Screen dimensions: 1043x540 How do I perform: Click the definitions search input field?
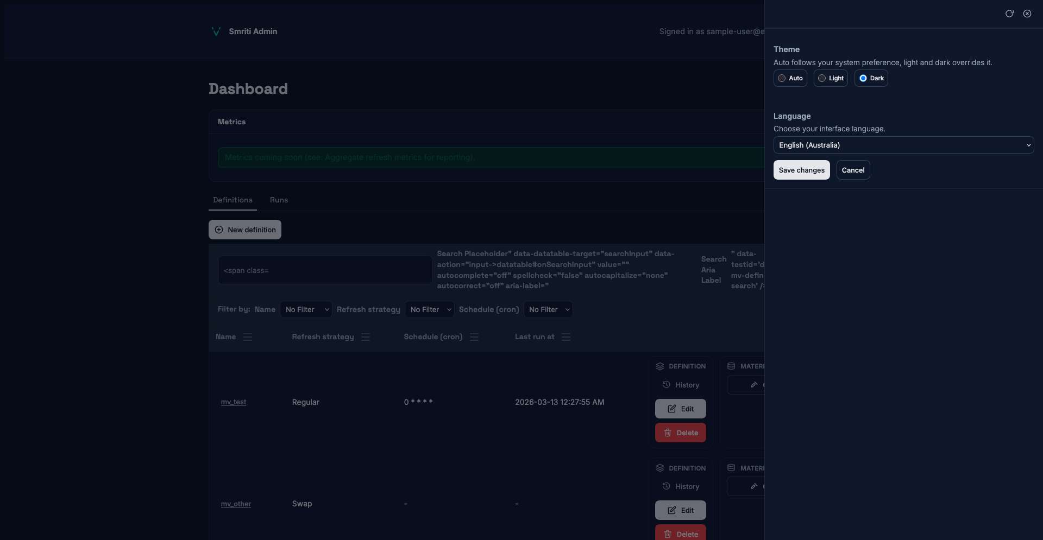click(x=325, y=270)
